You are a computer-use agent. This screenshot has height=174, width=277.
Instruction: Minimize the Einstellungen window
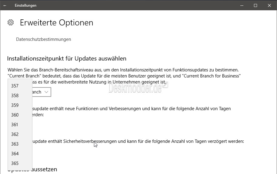(x=242, y=5)
